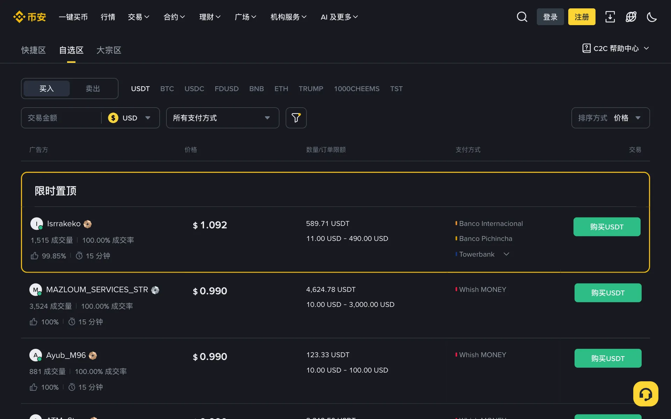Buy USDT from Isrrakeko
The image size is (671, 419).
607,227
